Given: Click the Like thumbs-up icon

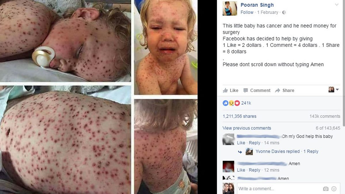Looking at the screenshot, I should [x=225, y=91].
